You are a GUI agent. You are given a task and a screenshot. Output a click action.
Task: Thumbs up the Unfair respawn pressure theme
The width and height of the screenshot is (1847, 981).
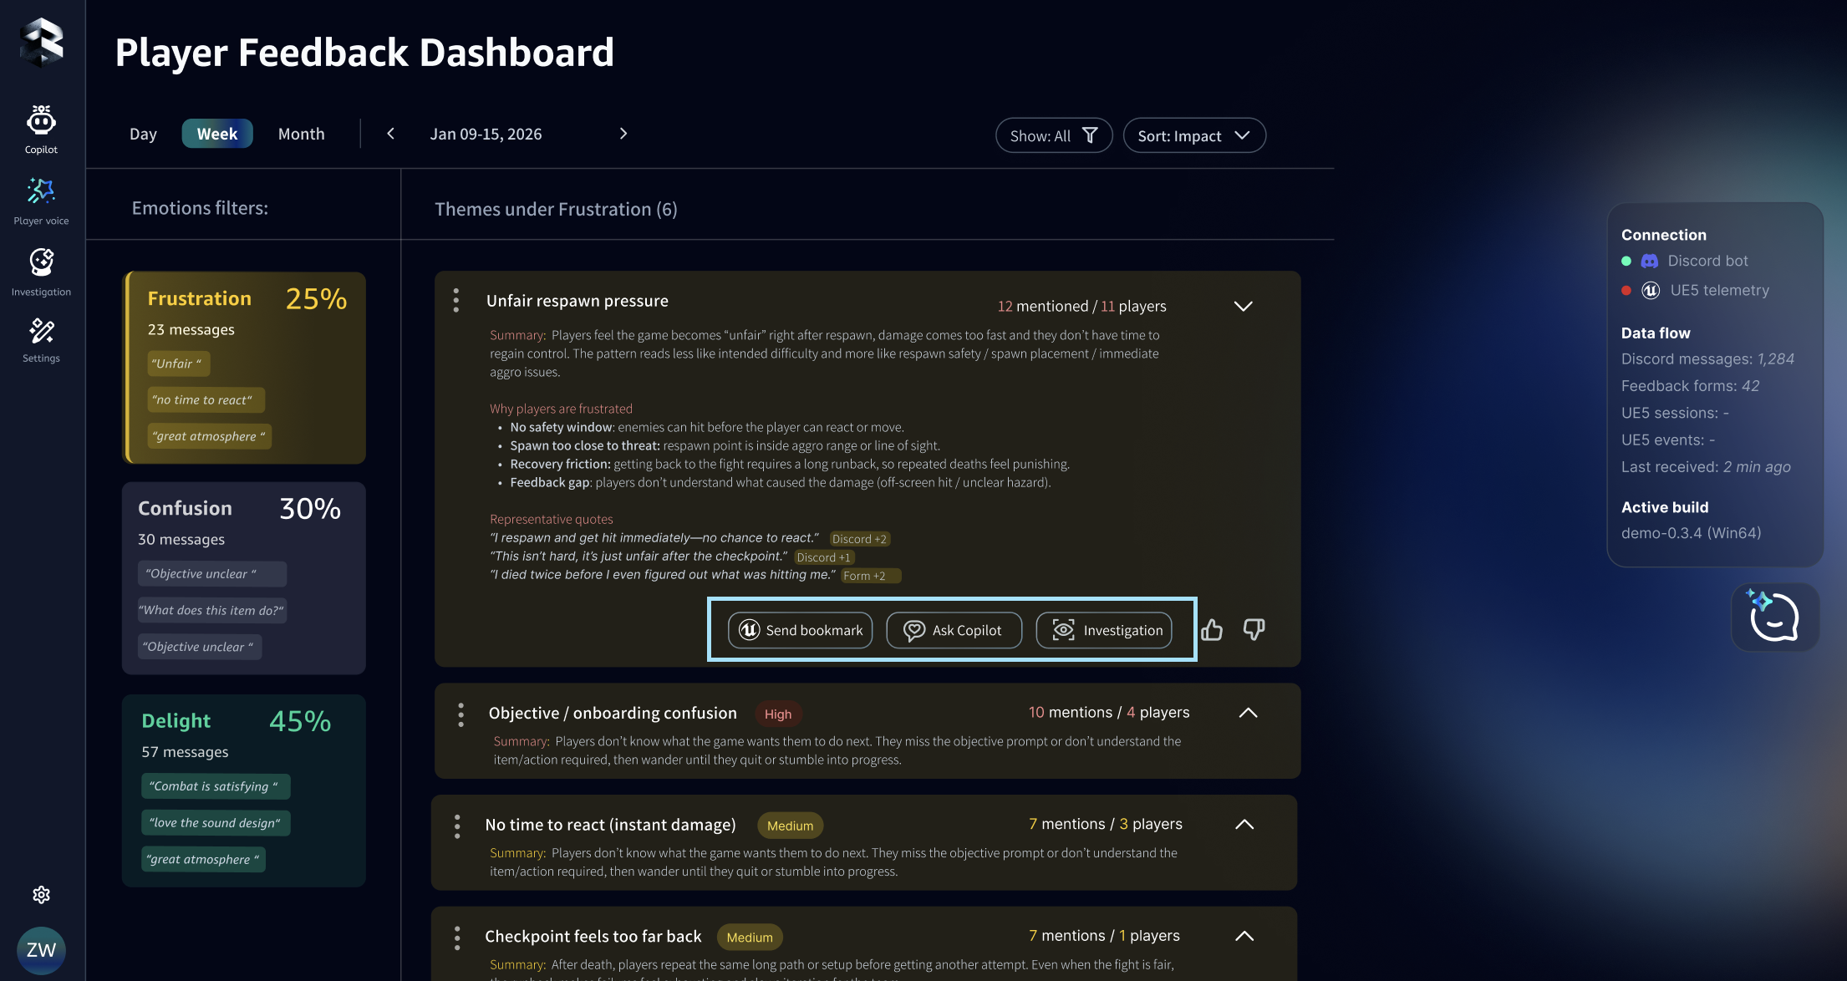click(1213, 629)
